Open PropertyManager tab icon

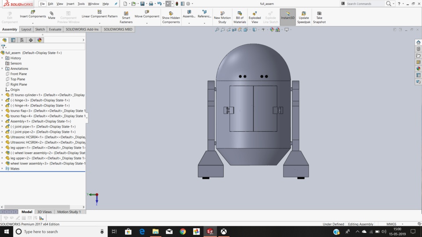(13, 40)
